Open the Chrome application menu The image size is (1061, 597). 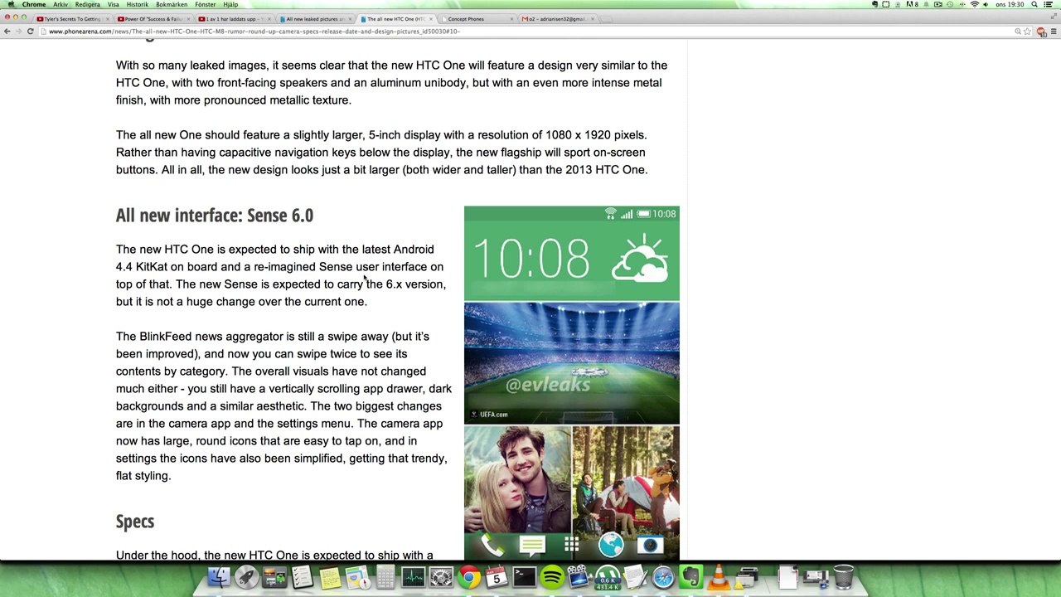point(34,4)
